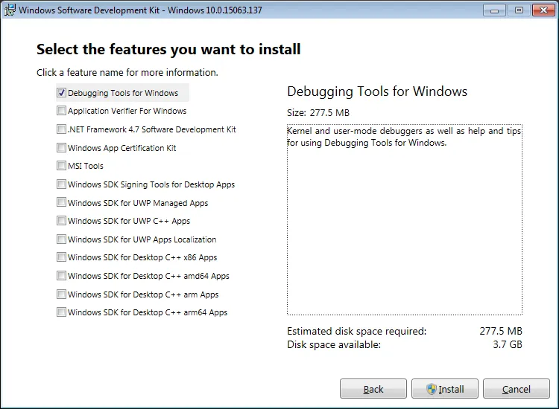Select Windows SDK for Desktop C++ amd64 checkbox
Image resolution: width=559 pixels, height=409 pixels.
(61, 276)
